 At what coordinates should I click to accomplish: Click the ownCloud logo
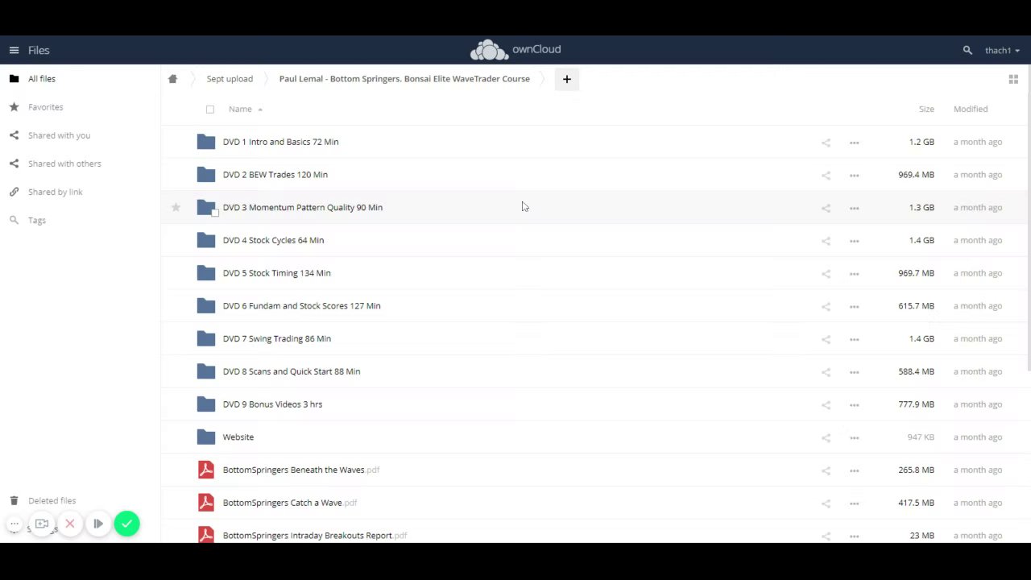[515, 50]
